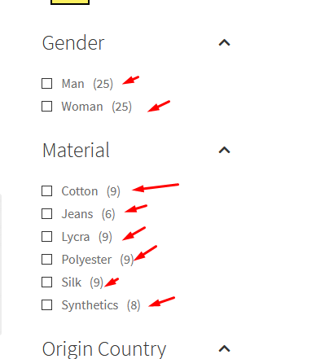Click the Origin Country heading
Viewport: 329px width, 359px height.
(104, 349)
